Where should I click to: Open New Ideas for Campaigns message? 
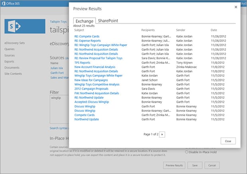tap(91, 80)
